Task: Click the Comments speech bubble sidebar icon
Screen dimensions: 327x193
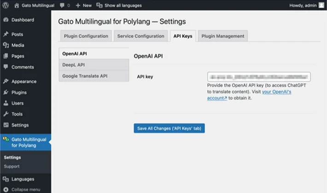Action: tap(6, 67)
